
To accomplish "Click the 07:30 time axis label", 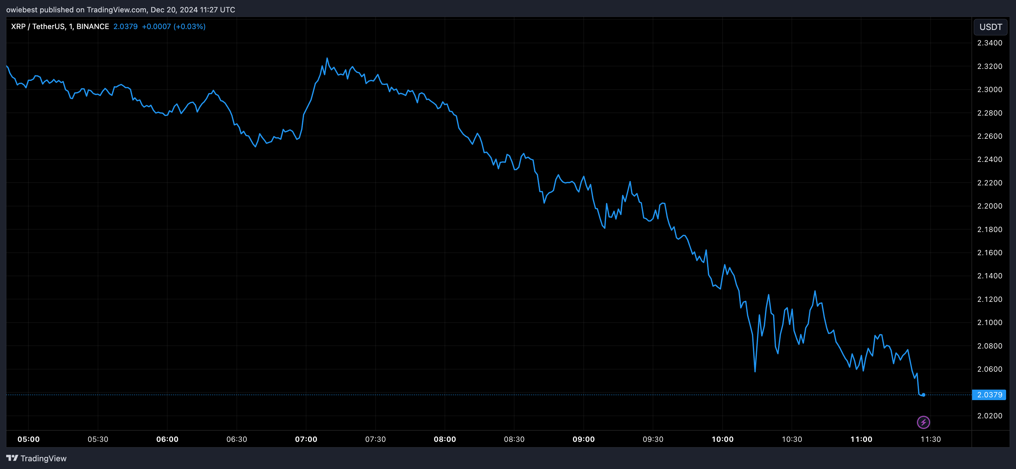I will [x=375, y=439].
